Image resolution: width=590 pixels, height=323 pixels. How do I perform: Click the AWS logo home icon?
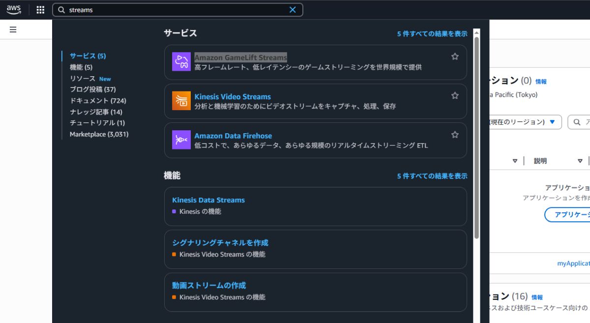(x=14, y=10)
